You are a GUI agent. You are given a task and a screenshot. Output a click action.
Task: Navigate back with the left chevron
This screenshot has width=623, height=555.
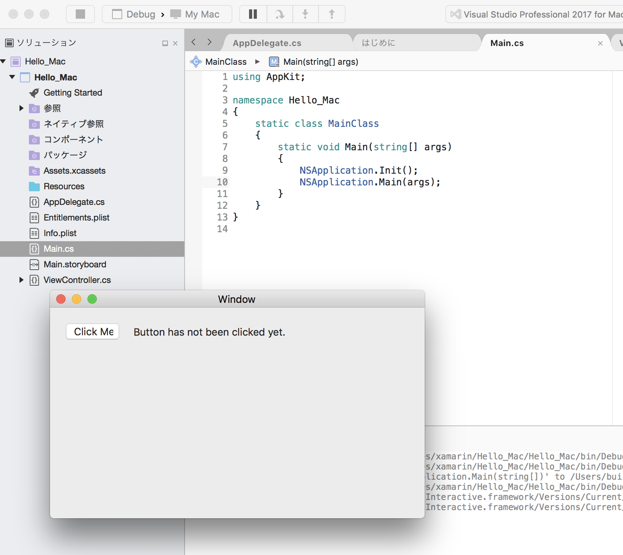pos(194,42)
